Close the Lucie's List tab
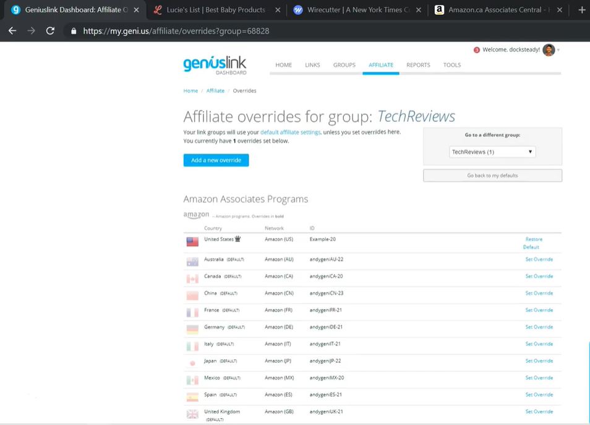The height and width of the screenshot is (425, 590). pyautogui.click(x=278, y=10)
